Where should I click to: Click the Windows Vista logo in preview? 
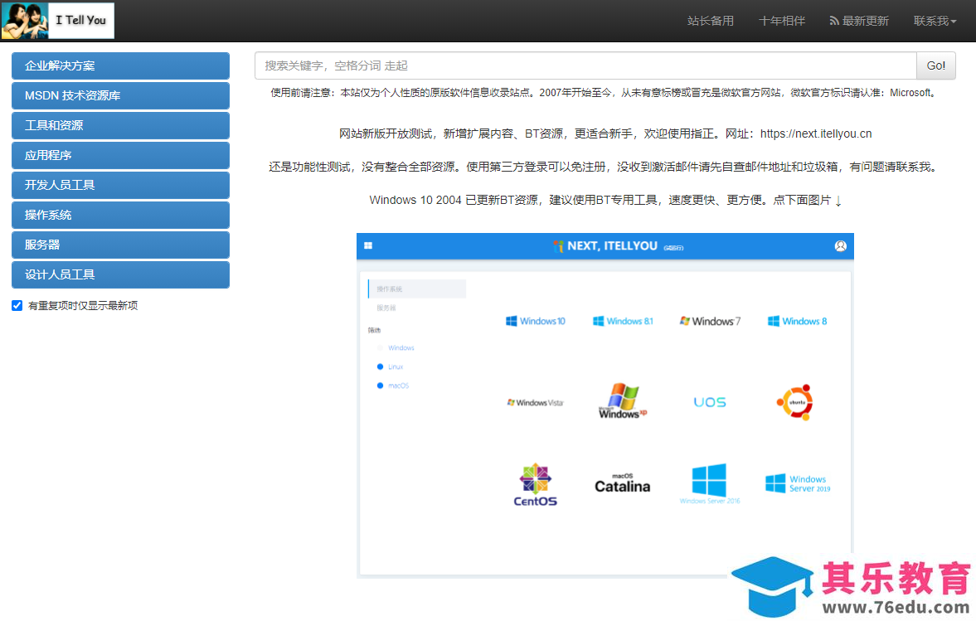click(536, 403)
